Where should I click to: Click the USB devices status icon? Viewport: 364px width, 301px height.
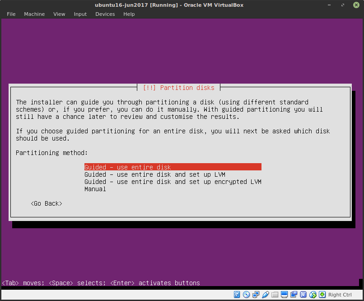pos(266,294)
